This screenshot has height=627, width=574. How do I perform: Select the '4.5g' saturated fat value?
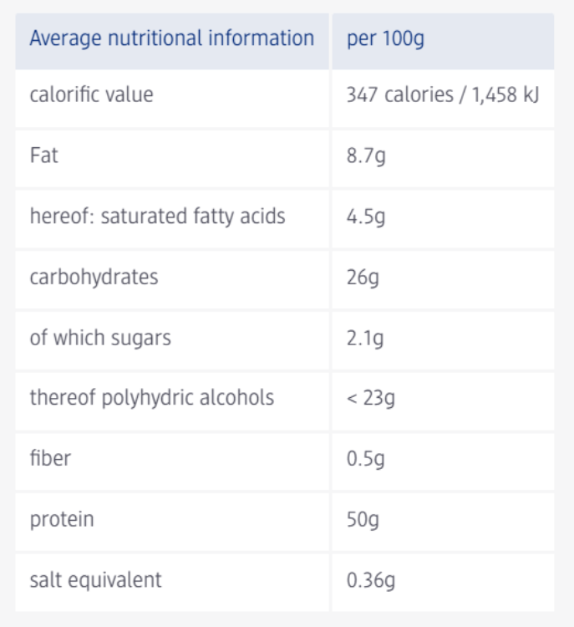[366, 217]
